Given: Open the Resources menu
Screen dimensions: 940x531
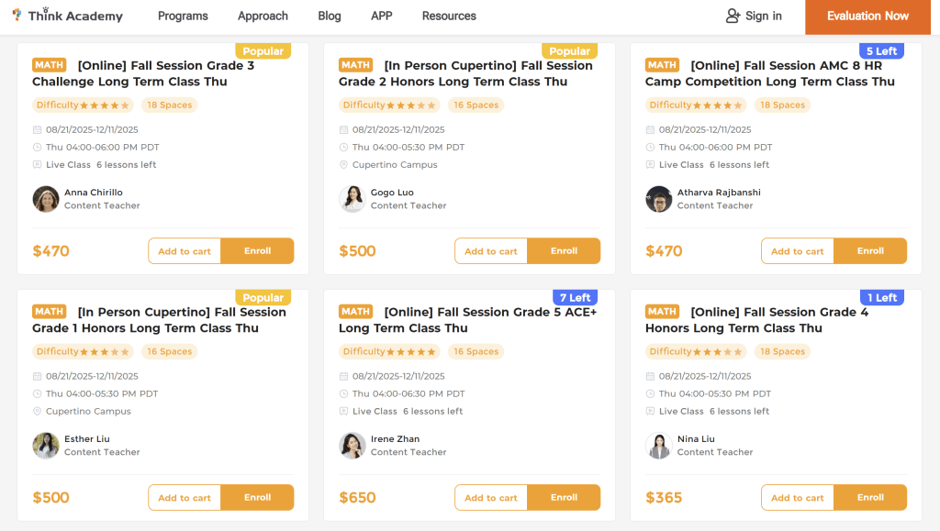Looking at the screenshot, I should point(449,16).
